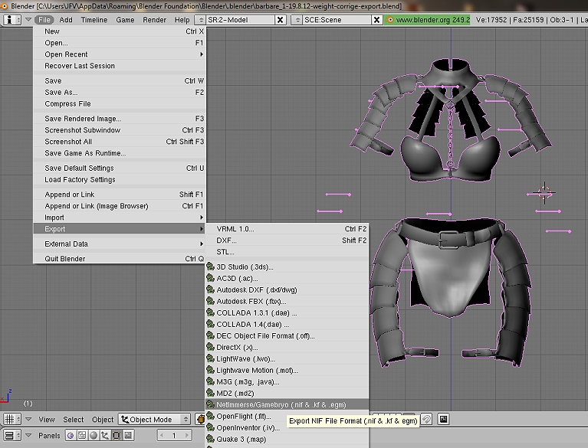Choose Save Rendered Image...
This screenshot has width=588, height=448.
(x=120, y=119)
